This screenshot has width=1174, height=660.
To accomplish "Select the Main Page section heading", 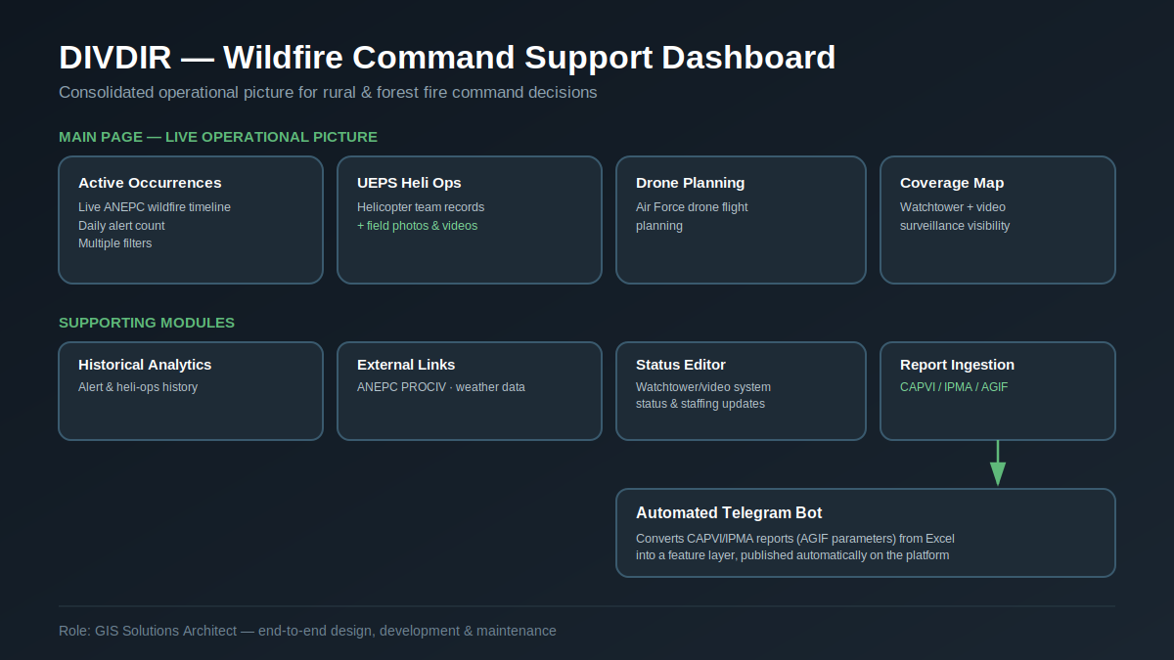I will 218,137.
